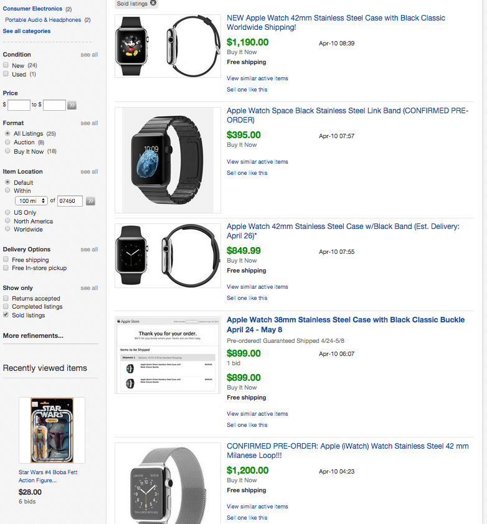Image resolution: width=487 pixels, height=524 pixels.
Task: Open the Apple order confirmation listing image
Action: tap(168, 355)
